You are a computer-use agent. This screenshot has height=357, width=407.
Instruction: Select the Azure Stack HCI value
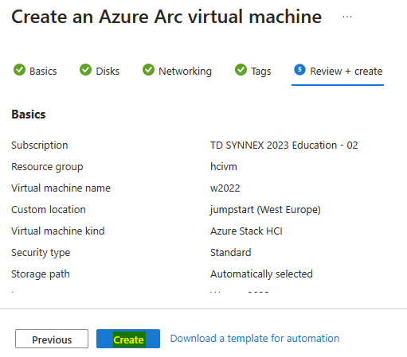click(x=246, y=231)
